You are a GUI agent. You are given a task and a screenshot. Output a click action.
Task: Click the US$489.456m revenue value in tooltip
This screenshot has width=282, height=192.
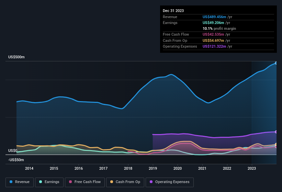tap(214, 17)
